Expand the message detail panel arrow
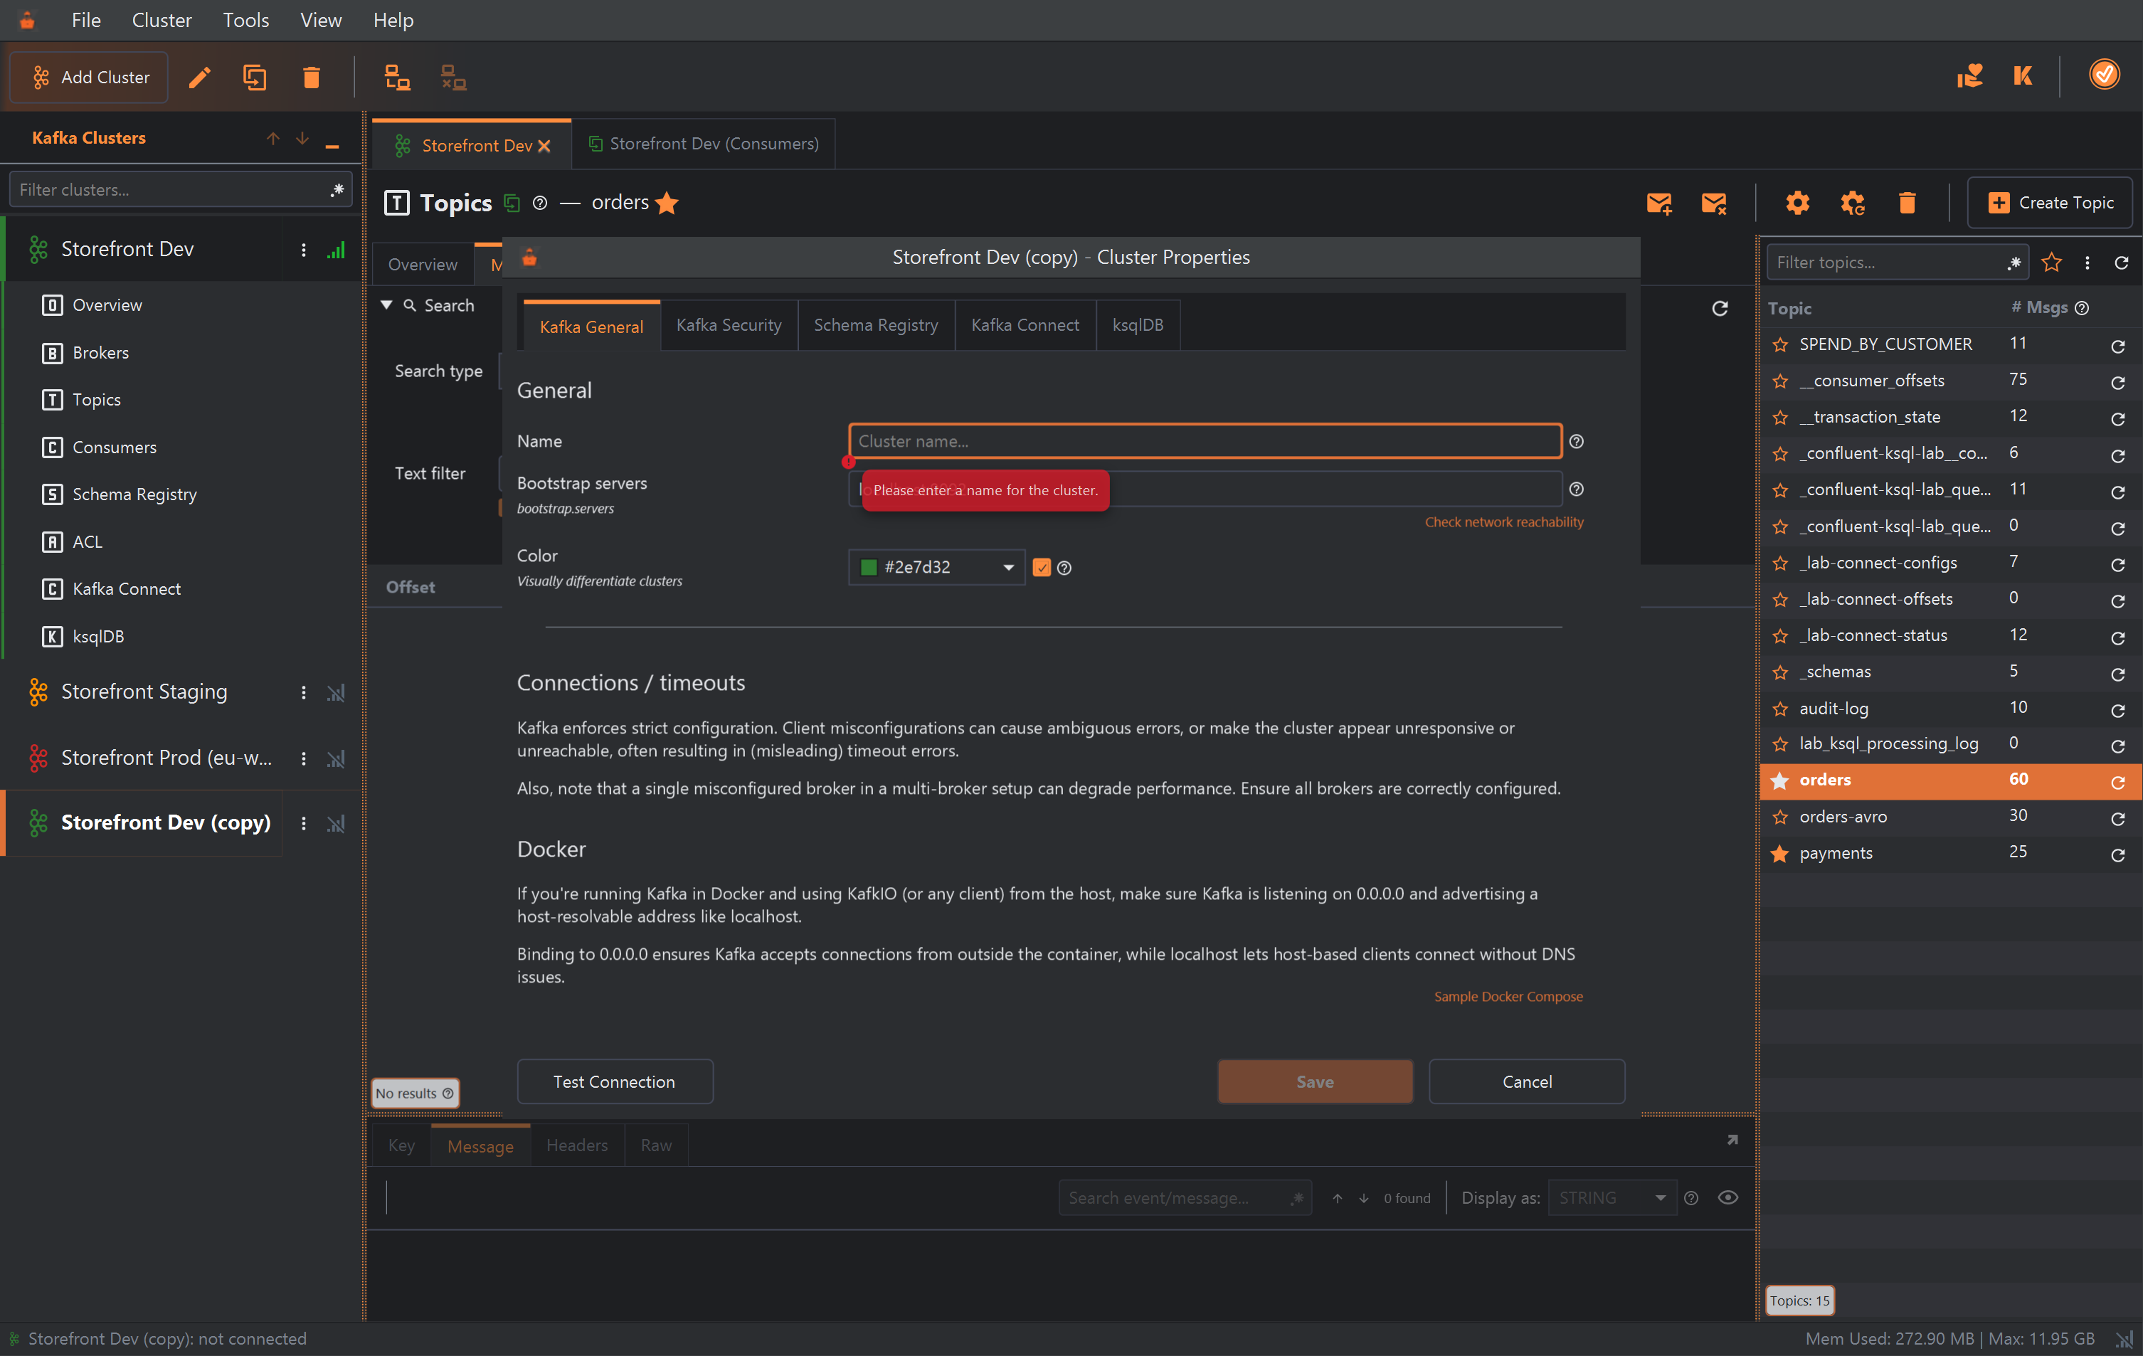 1732,1140
